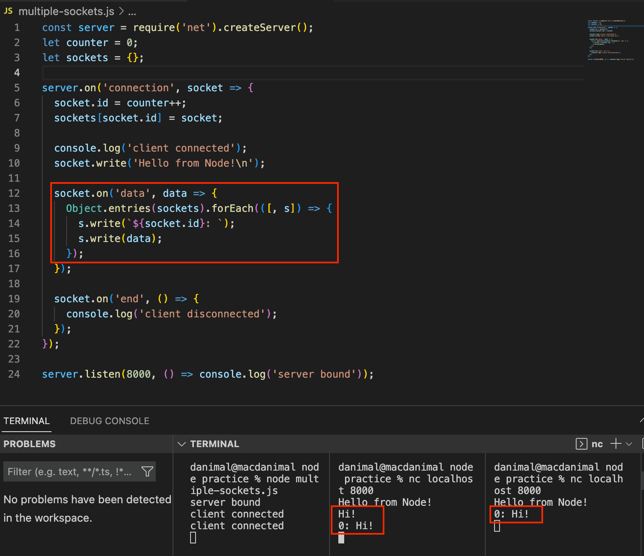Screen dimensions: 644x556
Task: Click 'sockets' declaration on line 3
Action: point(87,58)
